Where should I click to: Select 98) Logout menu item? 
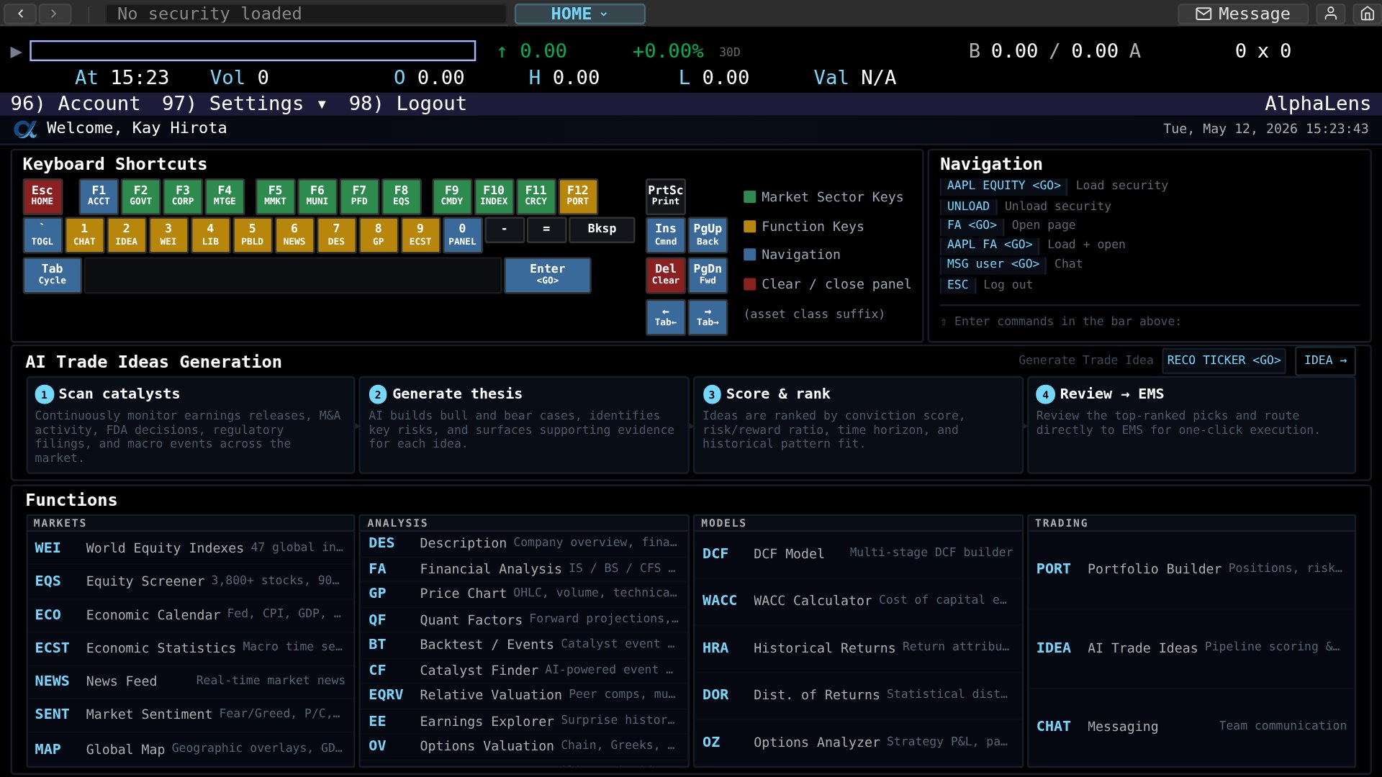point(408,104)
